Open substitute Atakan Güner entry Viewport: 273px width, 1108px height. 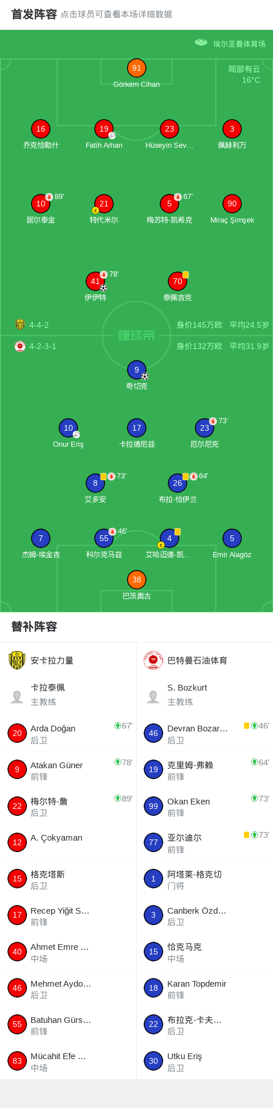[68, 770]
